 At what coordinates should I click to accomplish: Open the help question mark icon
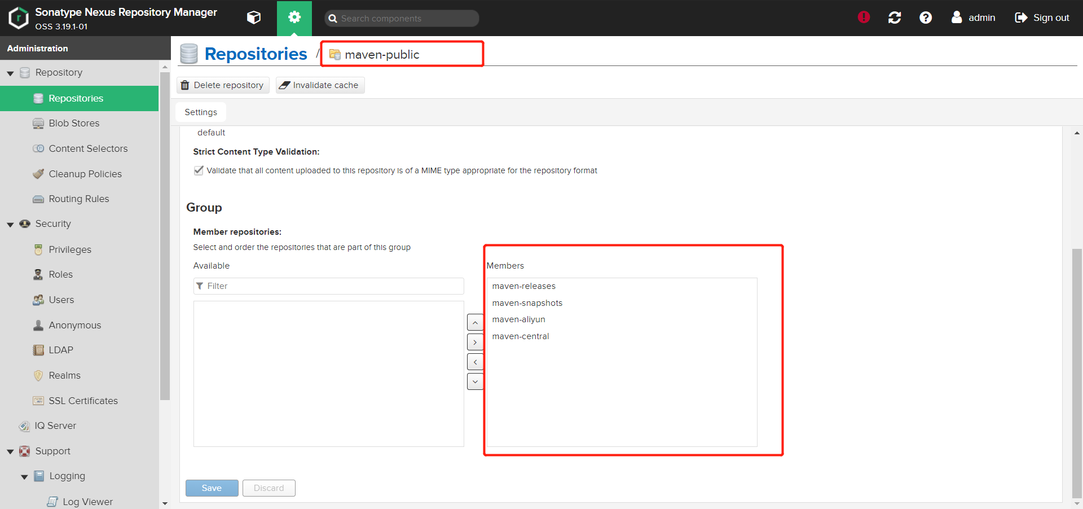click(x=926, y=17)
